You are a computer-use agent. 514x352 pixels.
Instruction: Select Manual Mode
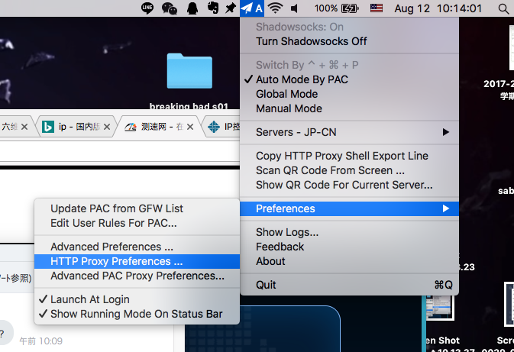[x=349, y=108]
